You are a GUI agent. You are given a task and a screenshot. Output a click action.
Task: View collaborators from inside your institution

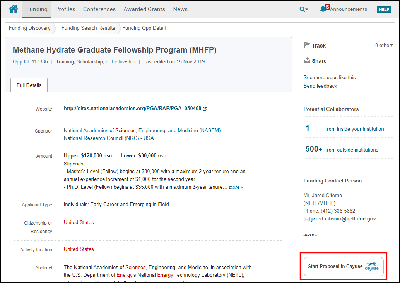click(355, 129)
